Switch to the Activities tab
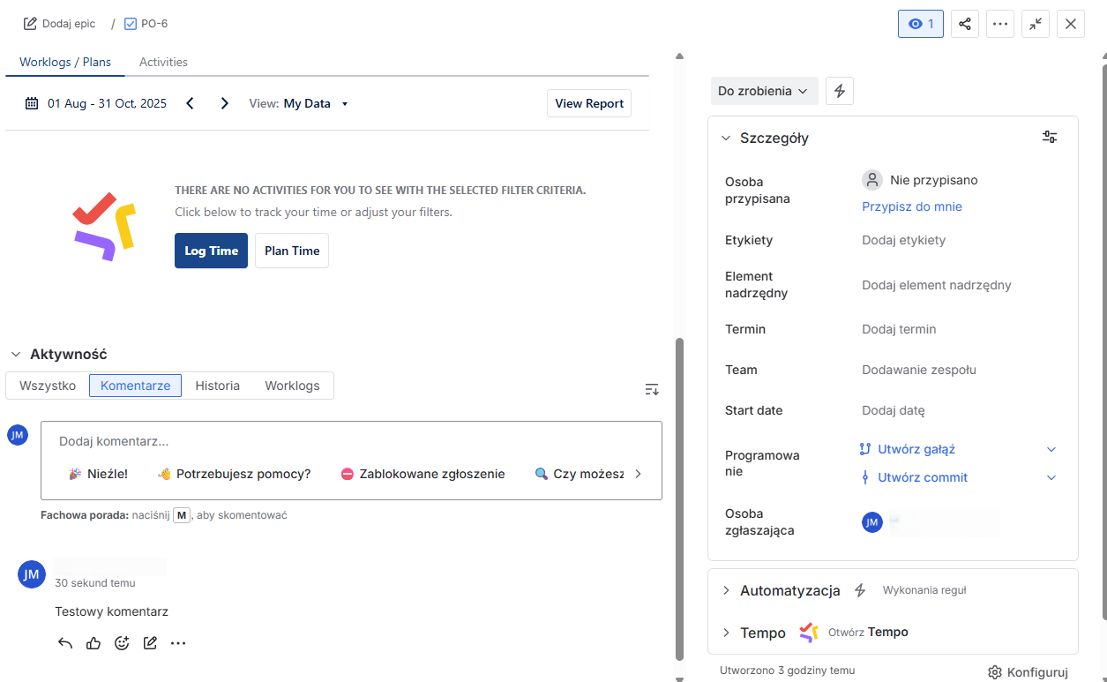The image size is (1107, 682). [x=163, y=62]
